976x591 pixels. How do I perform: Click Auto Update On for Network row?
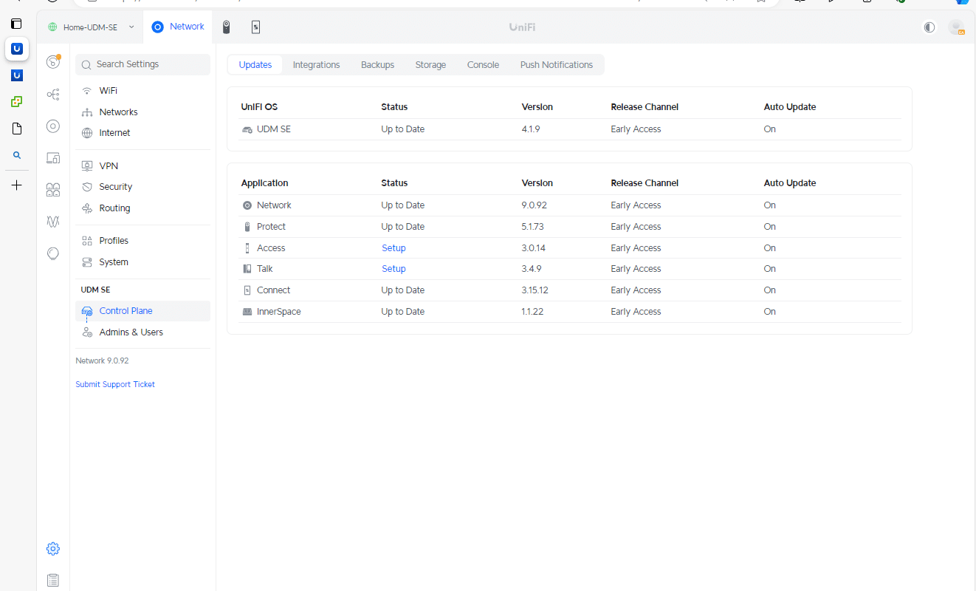pos(770,205)
